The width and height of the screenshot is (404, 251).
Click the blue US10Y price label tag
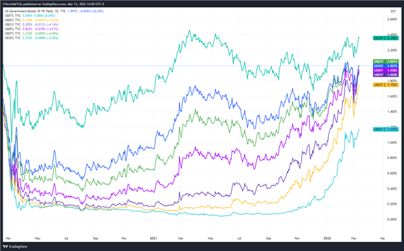tap(386, 66)
